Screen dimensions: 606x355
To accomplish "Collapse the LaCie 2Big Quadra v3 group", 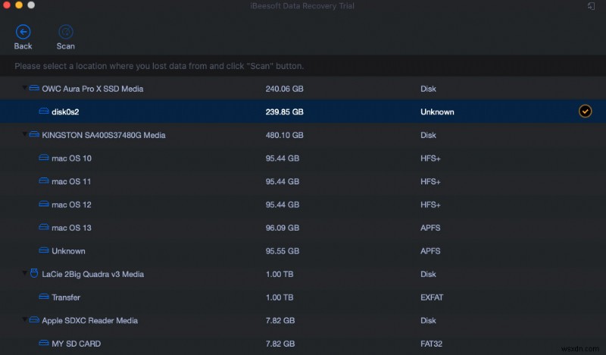I will (x=23, y=274).
